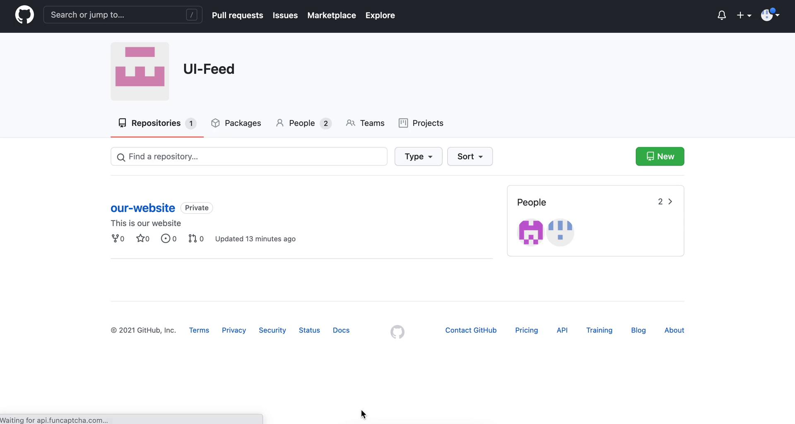Click the pull requests icon for our-website
Image resolution: width=795 pixels, height=424 pixels.
point(193,238)
